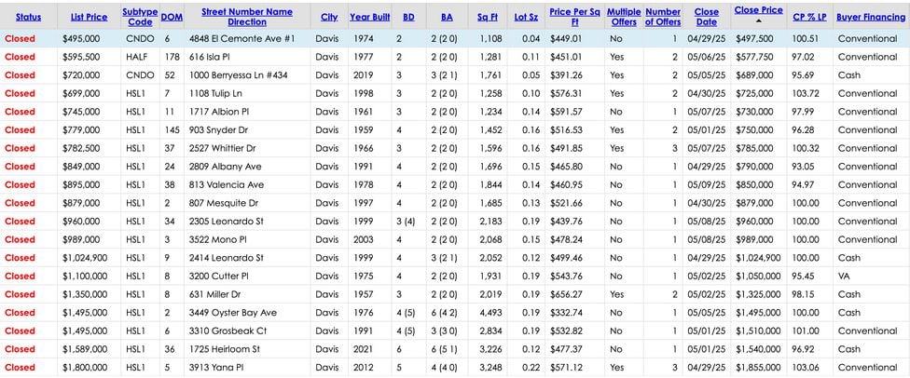Sort by the CP % LP header

tap(807, 17)
